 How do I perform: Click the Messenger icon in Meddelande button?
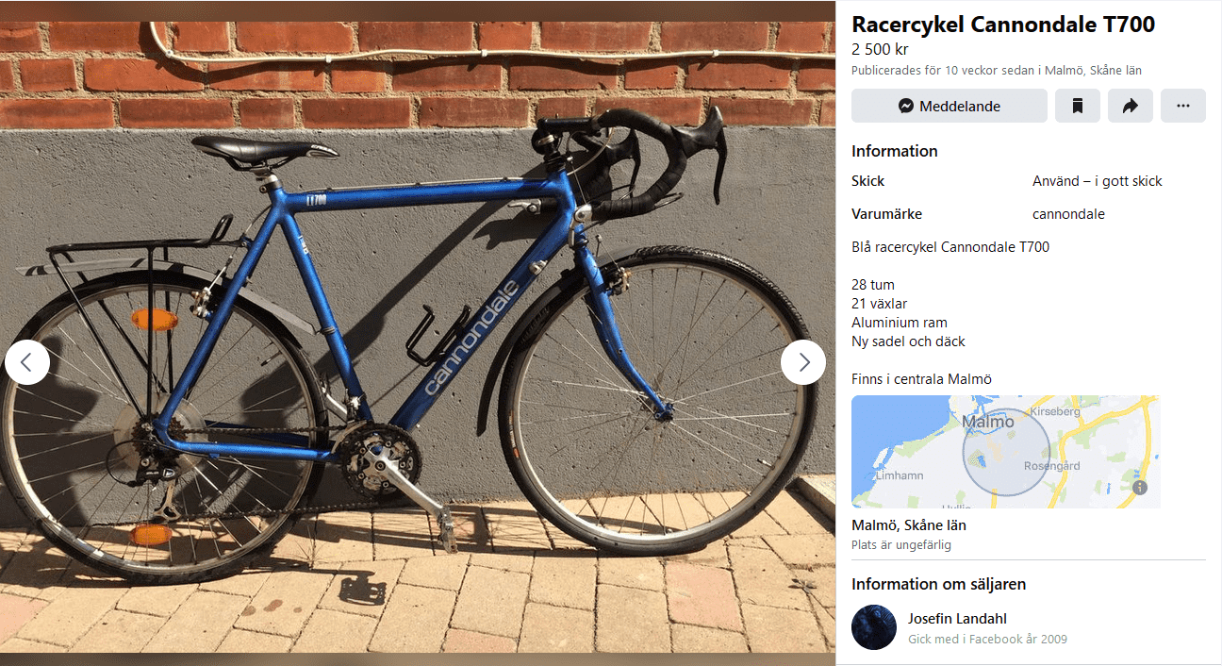[906, 107]
